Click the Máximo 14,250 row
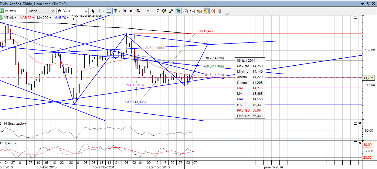The image size is (377, 169). [250, 66]
